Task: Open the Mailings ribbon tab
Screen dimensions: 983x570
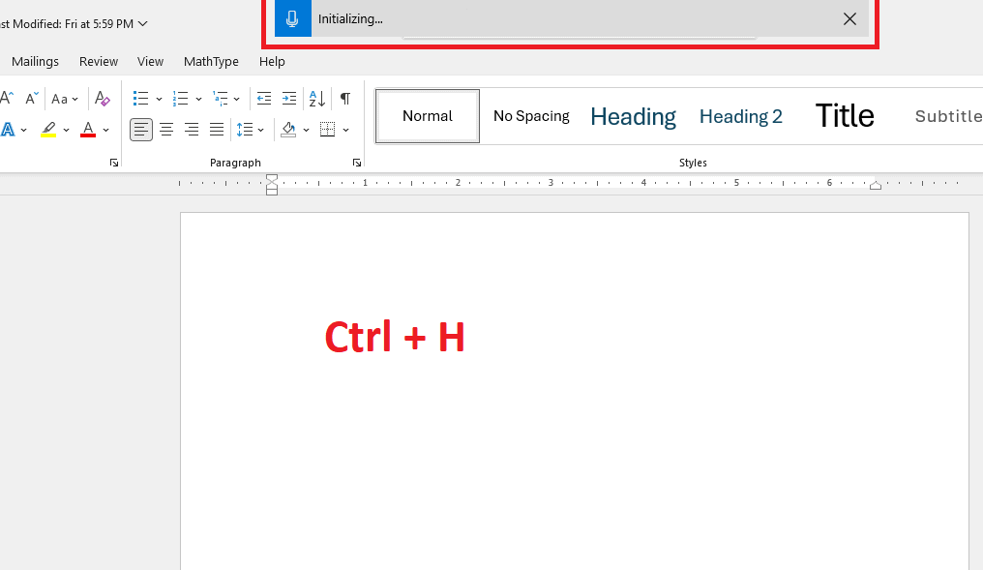Action: [35, 62]
